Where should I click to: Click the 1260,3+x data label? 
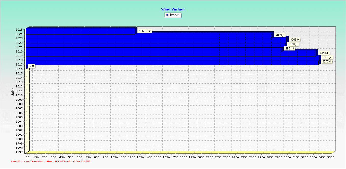[x=145, y=31]
